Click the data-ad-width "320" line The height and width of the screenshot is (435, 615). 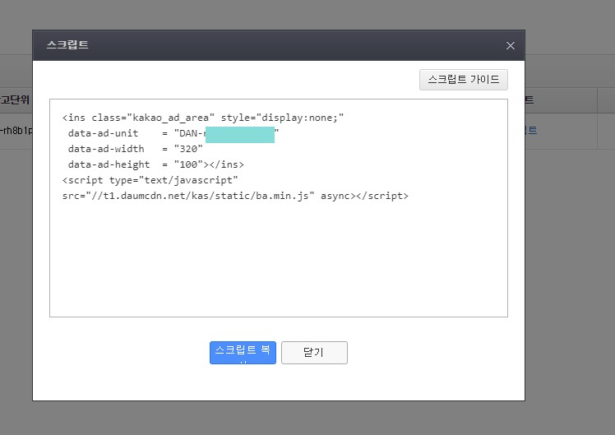click(x=136, y=149)
